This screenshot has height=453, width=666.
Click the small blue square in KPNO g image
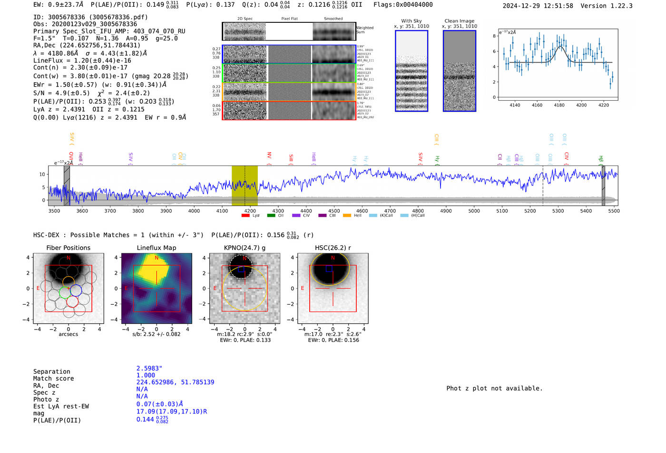241,269
